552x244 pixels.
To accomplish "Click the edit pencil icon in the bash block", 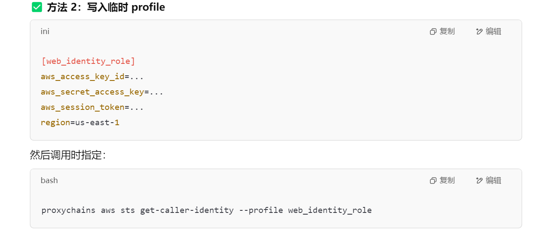I will click(479, 181).
